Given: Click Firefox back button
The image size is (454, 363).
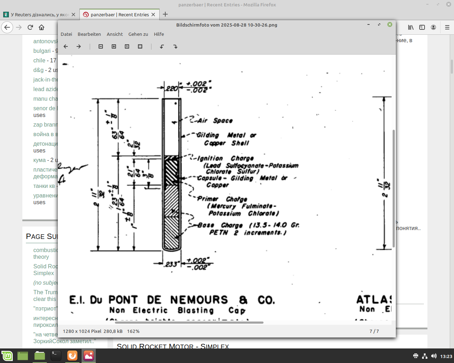Looking at the screenshot, I should point(7,27).
